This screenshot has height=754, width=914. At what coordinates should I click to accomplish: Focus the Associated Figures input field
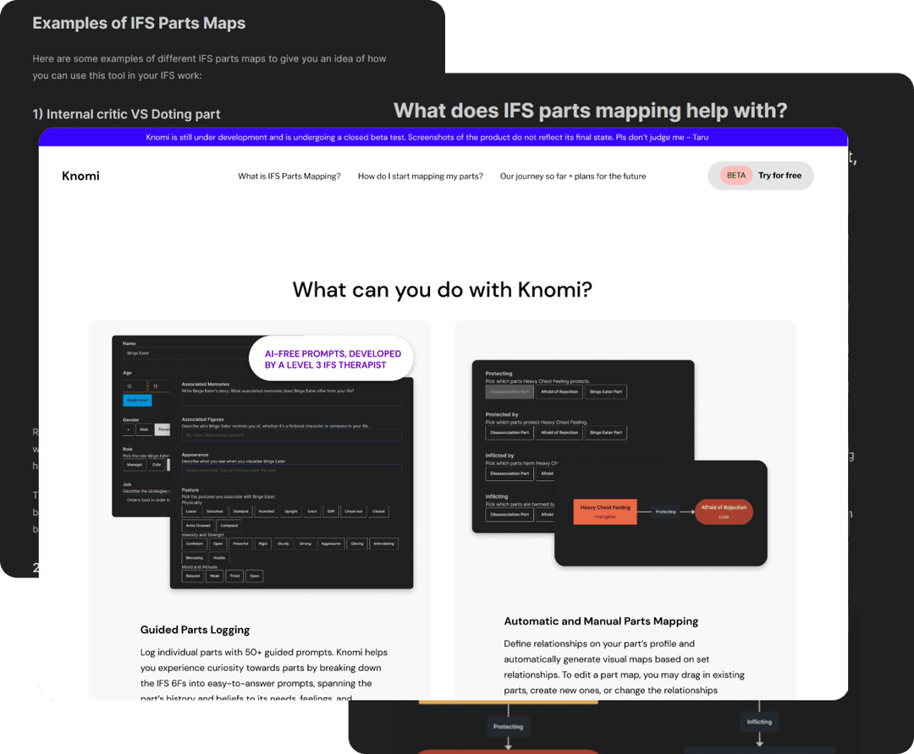tap(291, 435)
